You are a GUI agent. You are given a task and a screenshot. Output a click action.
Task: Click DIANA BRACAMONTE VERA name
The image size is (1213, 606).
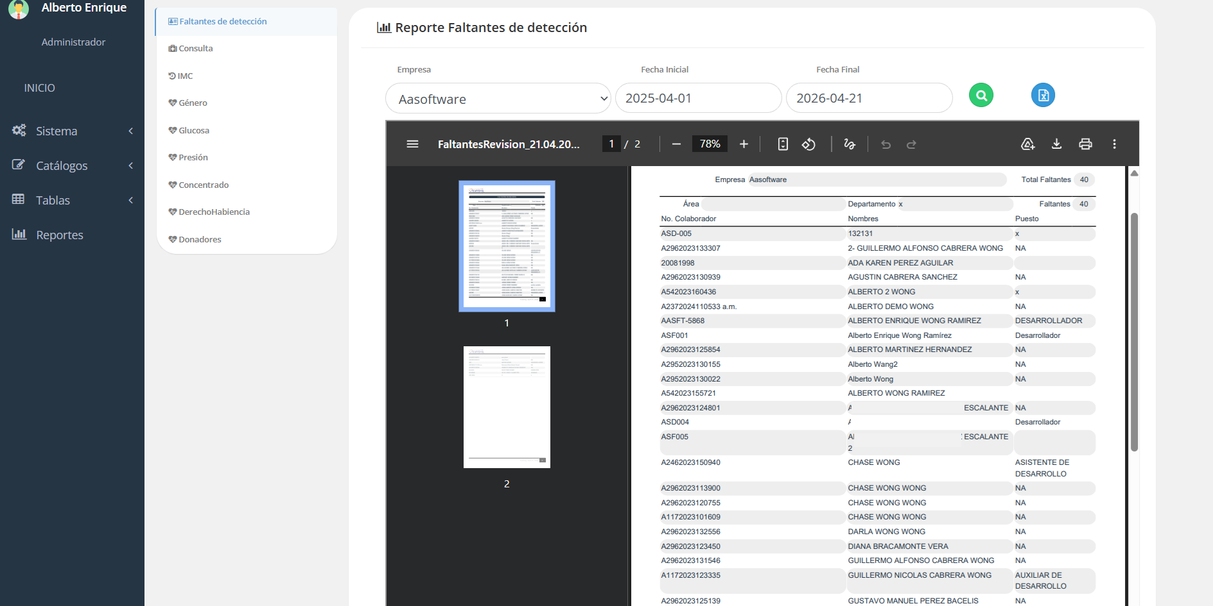[x=898, y=546]
